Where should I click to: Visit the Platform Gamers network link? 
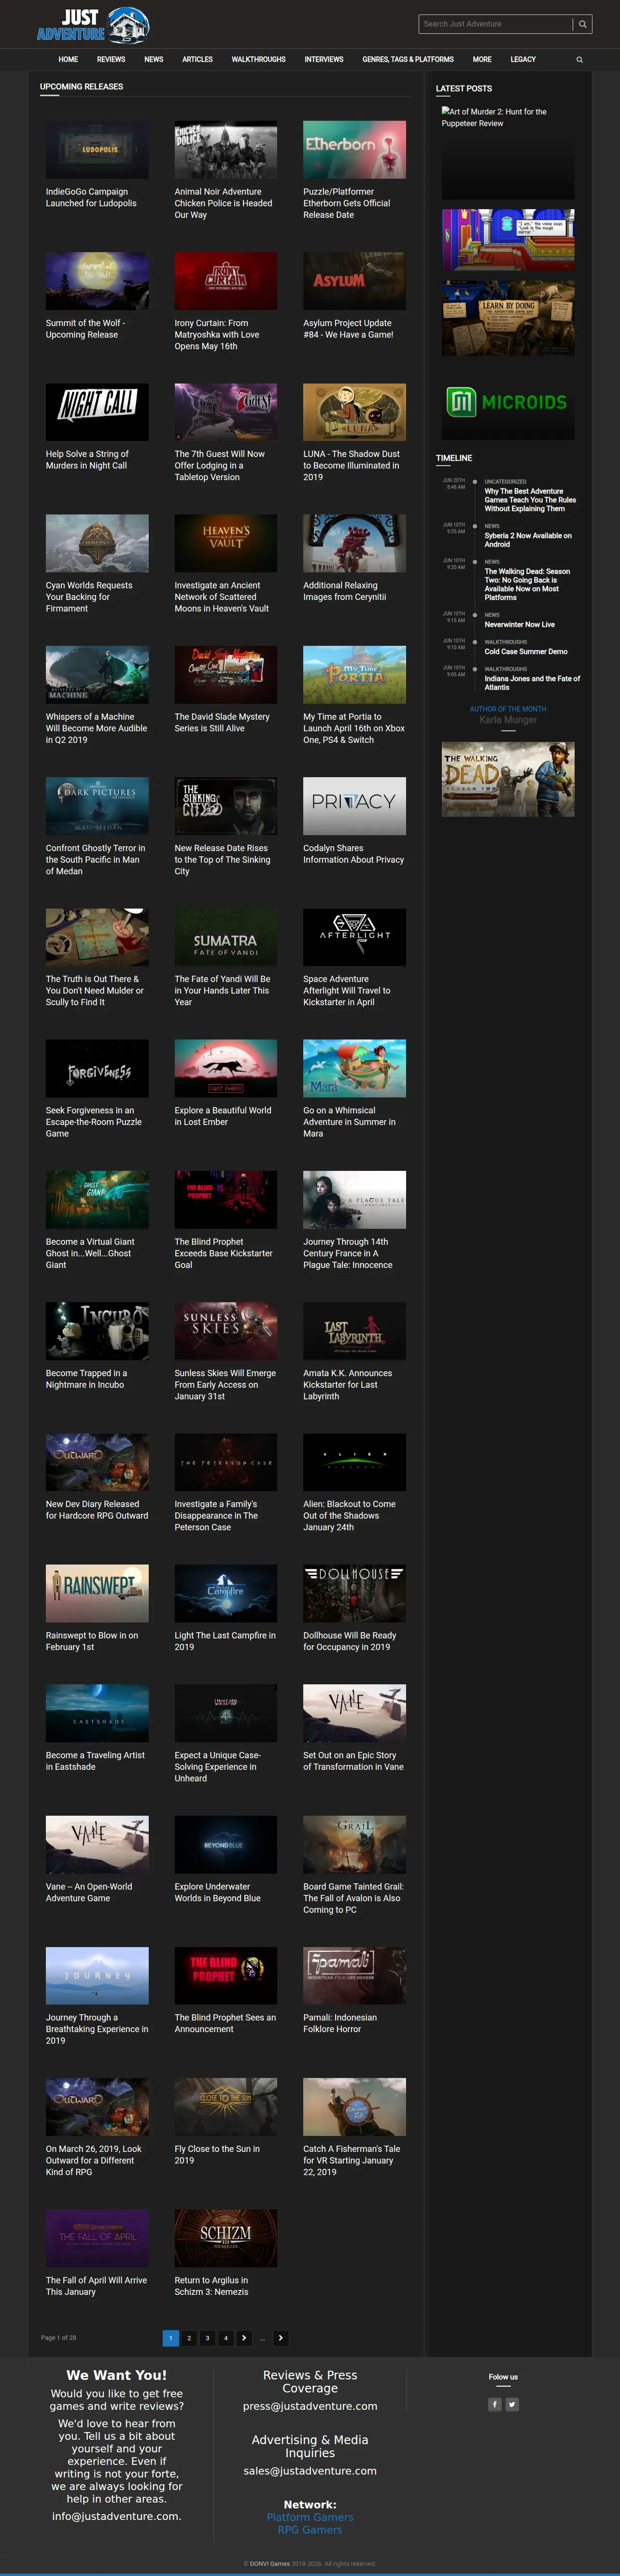click(310, 2517)
